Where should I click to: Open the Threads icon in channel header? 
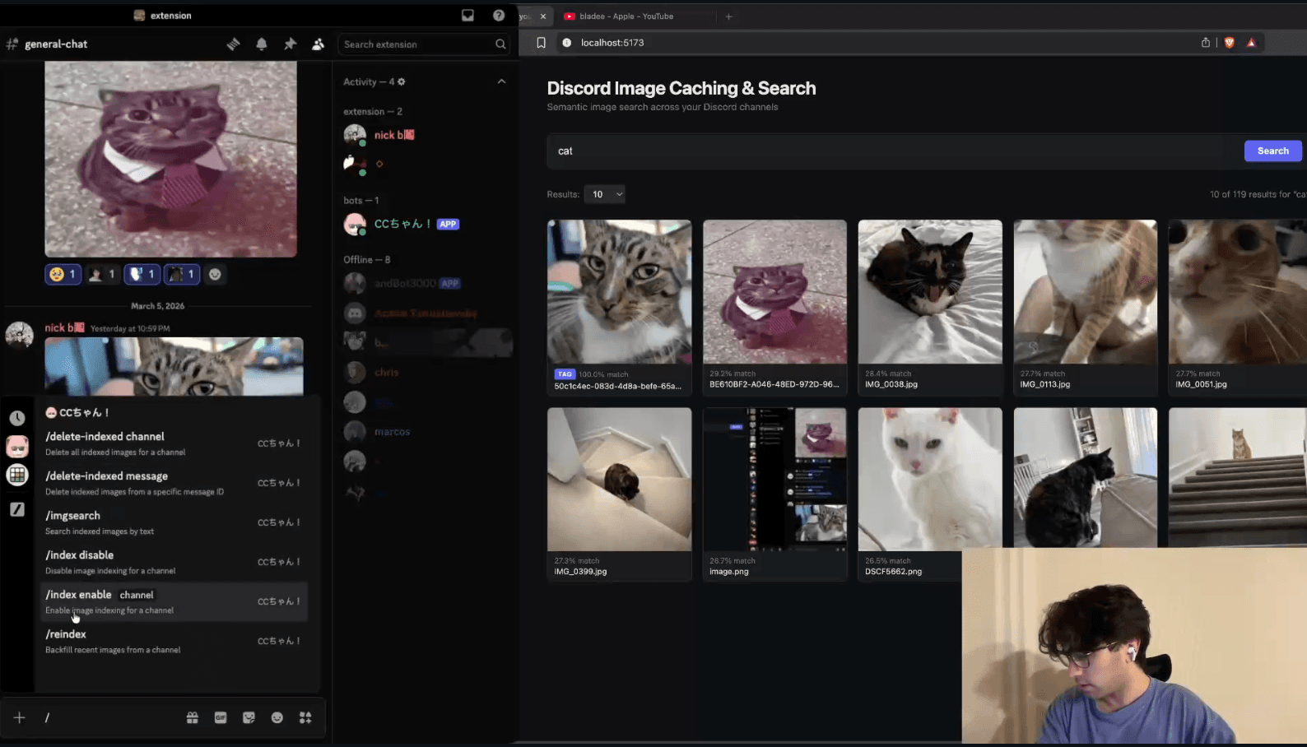234,44
